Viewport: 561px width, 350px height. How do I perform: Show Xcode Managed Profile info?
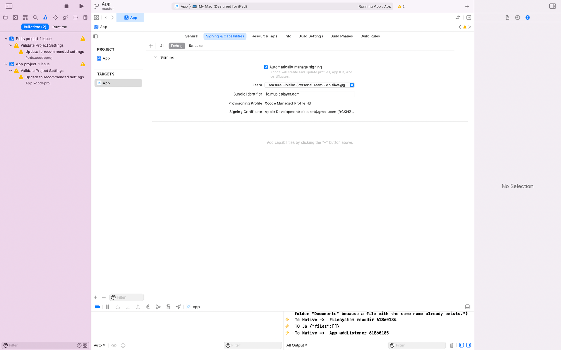[309, 103]
